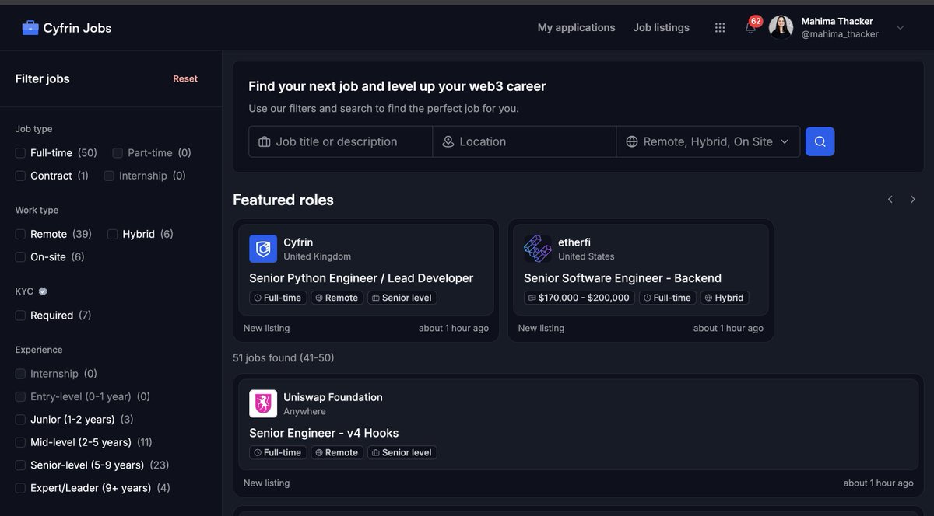Tick Mid-level (2-5 years) checkbox

[20, 442]
